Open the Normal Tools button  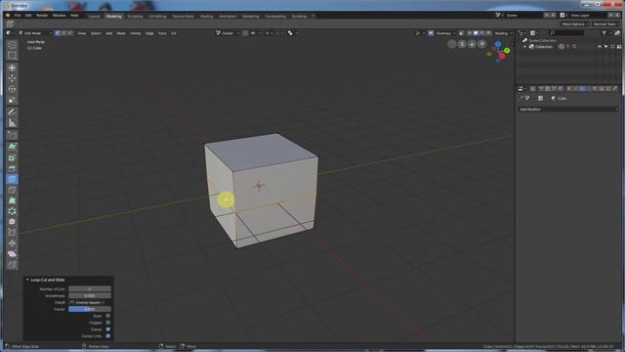point(605,23)
